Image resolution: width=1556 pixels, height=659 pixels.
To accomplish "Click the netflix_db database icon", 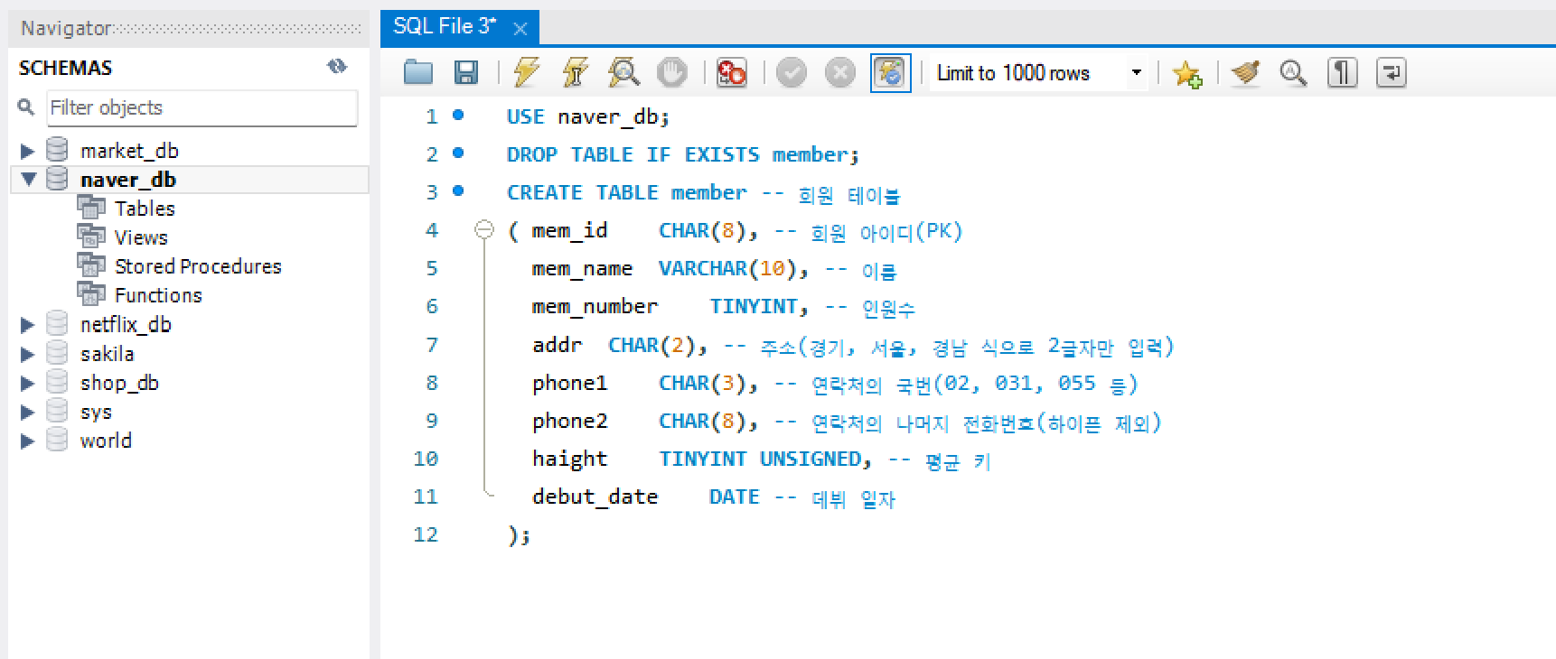I will pos(57,324).
